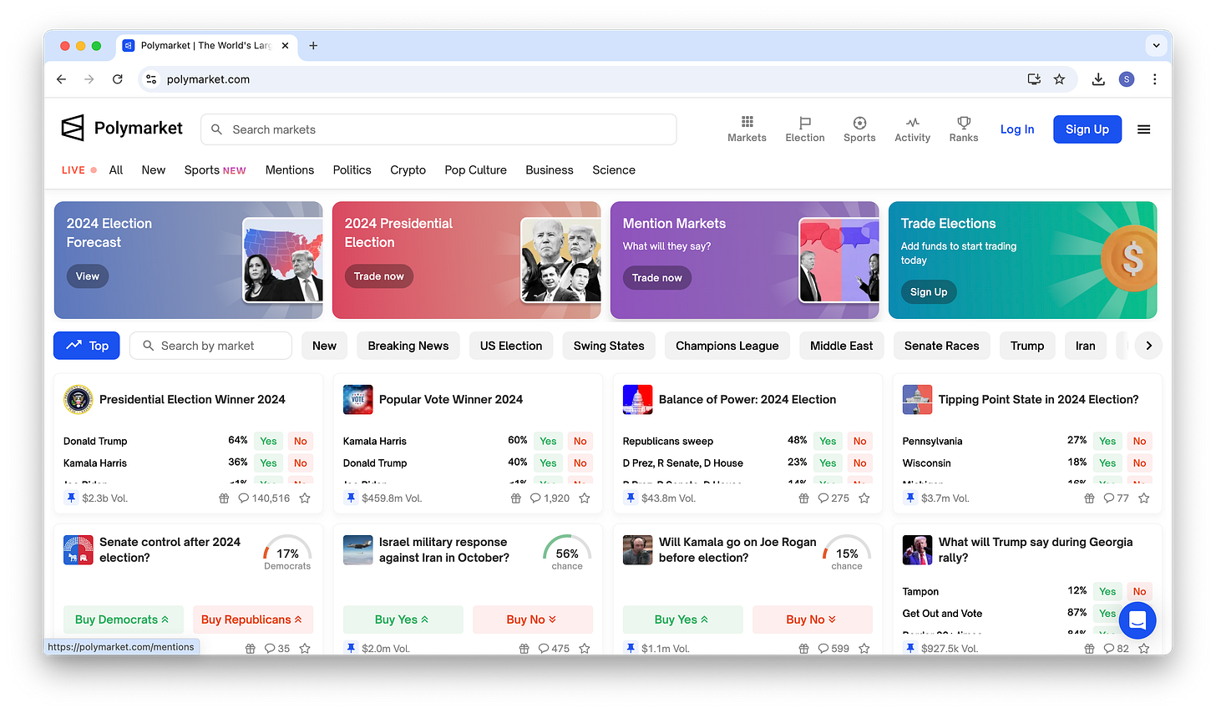Viewport: 1216px width, 713px height.
Task: Click gift icon on Presidential Election Winner card
Action: 224,498
